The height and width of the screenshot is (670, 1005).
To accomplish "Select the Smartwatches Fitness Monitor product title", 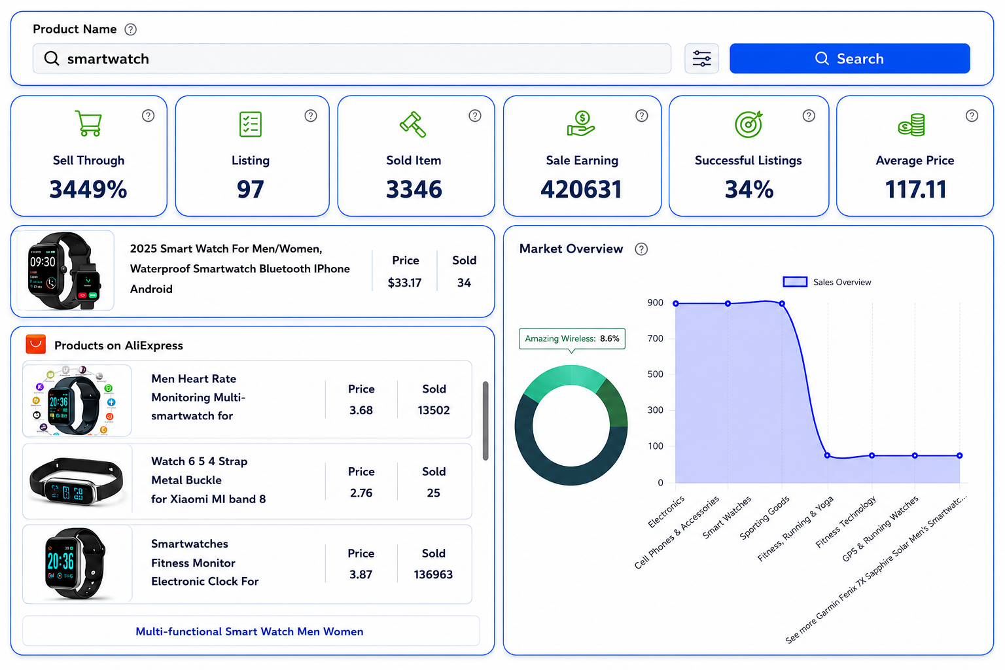I will tap(205, 563).
